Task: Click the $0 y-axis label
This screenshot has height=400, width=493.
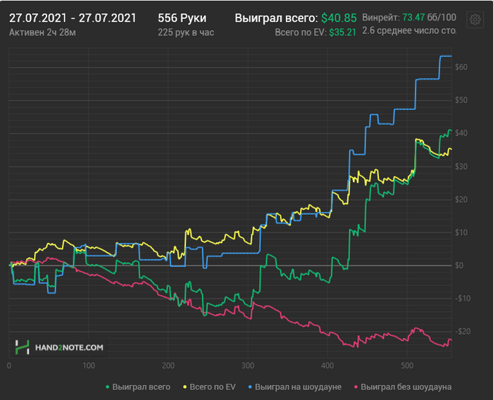Action: (459, 265)
